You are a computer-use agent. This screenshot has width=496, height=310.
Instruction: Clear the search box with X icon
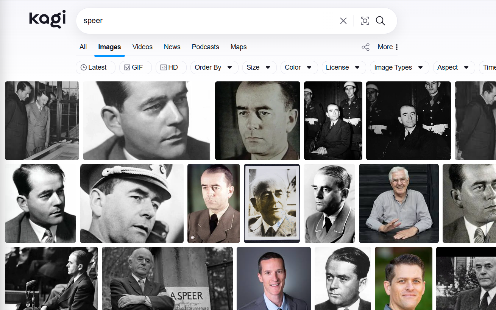pyautogui.click(x=343, y=21)
